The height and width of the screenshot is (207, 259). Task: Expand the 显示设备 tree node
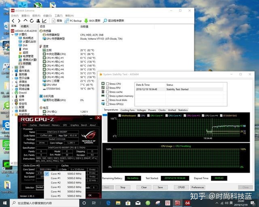pos(13,78)
